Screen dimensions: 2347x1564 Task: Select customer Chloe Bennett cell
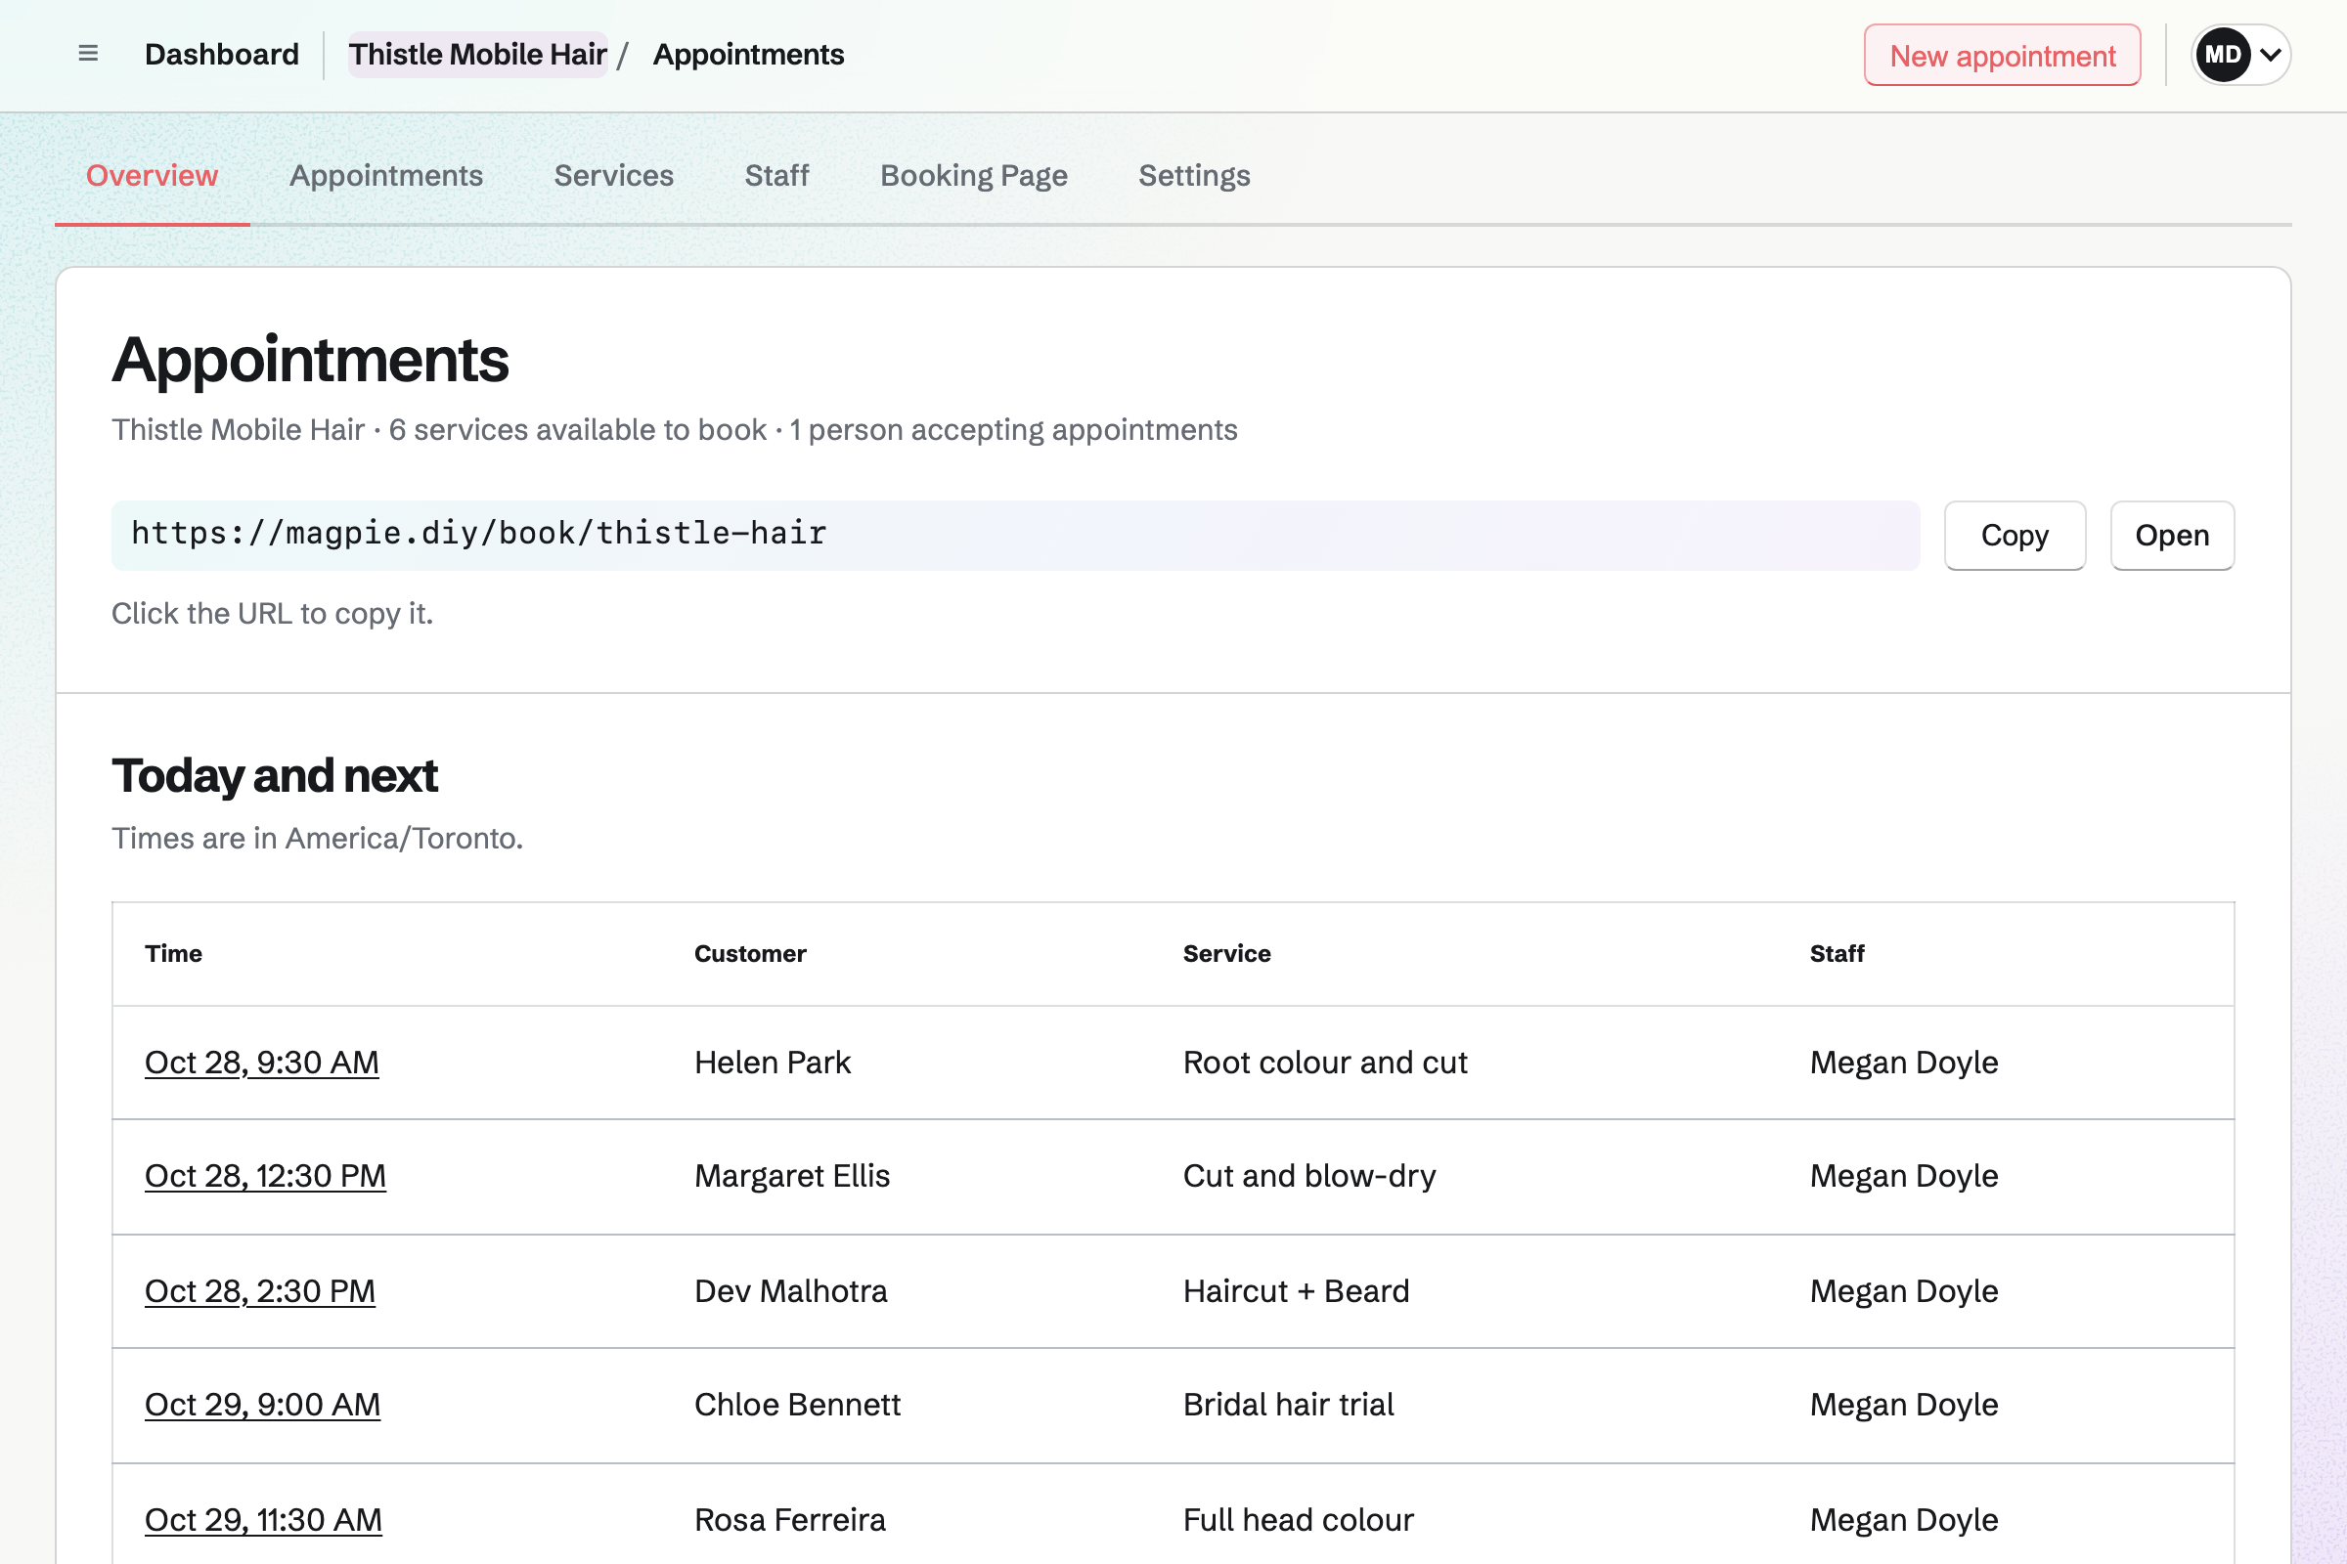797,1405
